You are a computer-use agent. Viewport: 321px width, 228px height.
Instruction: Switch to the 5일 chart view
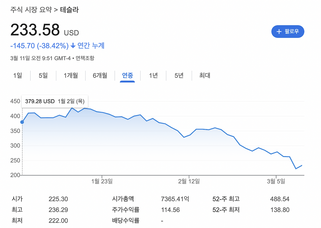43,75
